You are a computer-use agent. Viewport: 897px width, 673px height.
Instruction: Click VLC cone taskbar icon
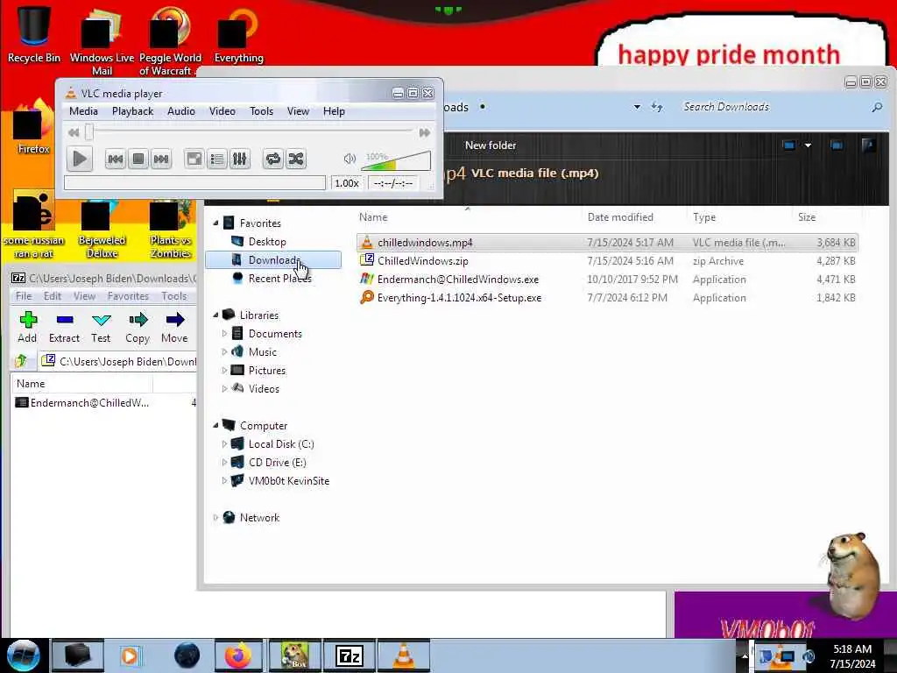(404, 655)
